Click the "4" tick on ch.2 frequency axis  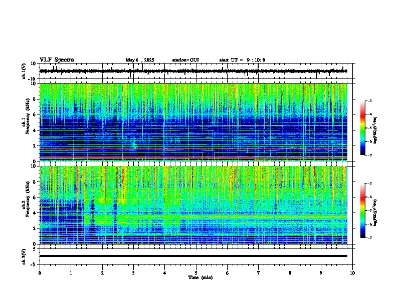35,213
